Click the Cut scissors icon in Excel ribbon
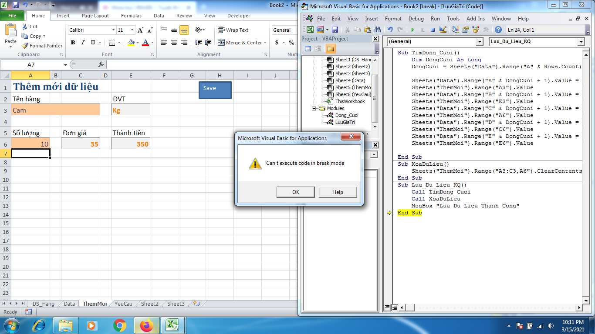Screen dimensions: 595x334 (24, 27)
